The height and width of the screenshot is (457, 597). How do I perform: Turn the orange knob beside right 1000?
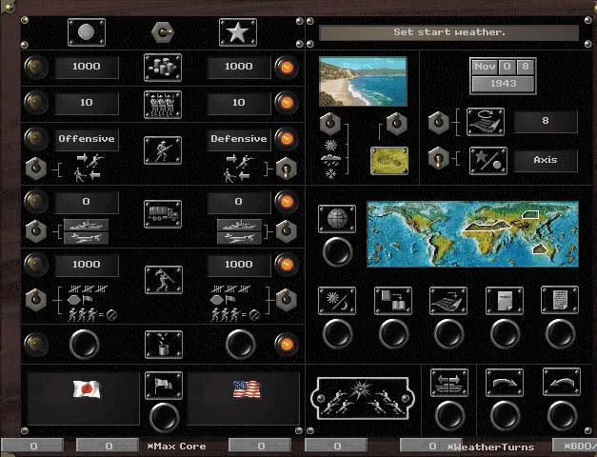pos(284,67)
